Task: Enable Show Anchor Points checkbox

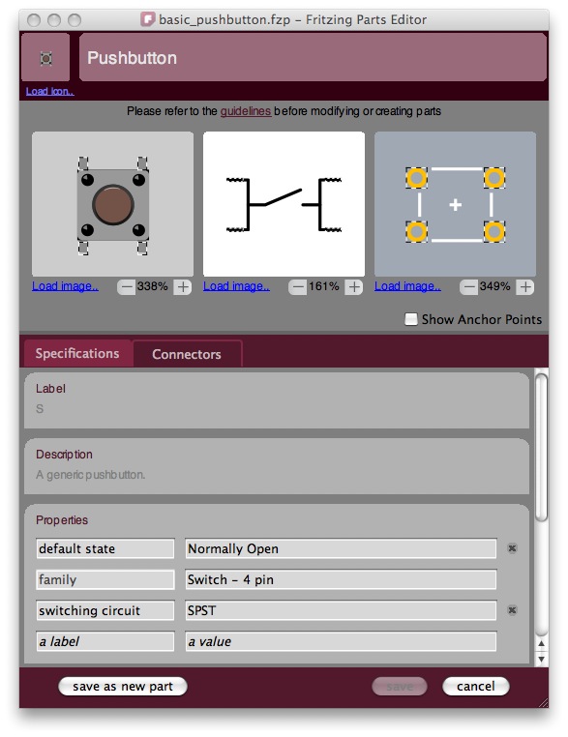Action: click(411, 319)
